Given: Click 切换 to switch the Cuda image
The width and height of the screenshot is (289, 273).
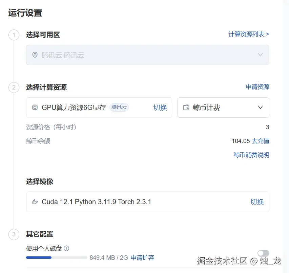Looking at the screenshot, I should [257, 201].
